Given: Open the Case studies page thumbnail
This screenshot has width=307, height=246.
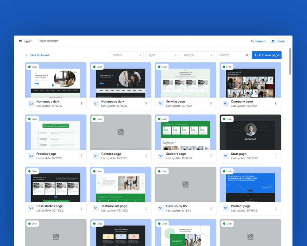Looking at the screenshot, I should tap(56, 184).
